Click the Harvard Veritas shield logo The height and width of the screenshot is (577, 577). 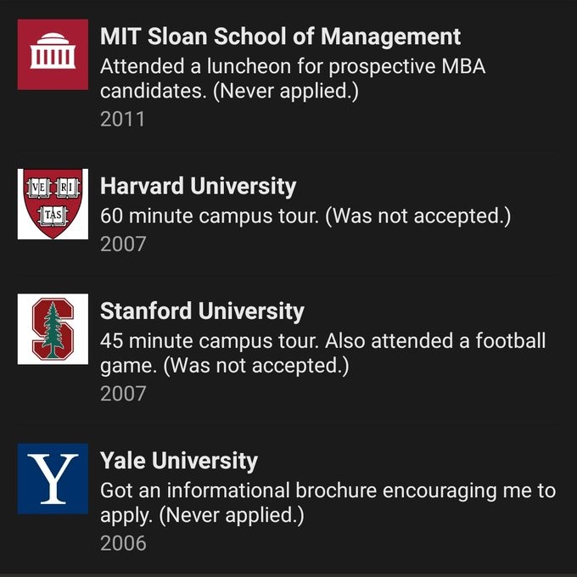point(53,204)
